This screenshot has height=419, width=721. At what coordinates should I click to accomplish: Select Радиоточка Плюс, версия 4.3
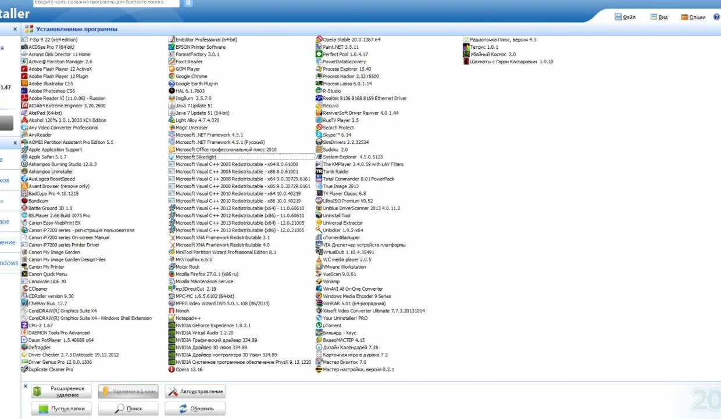click(x=499, y=39)
